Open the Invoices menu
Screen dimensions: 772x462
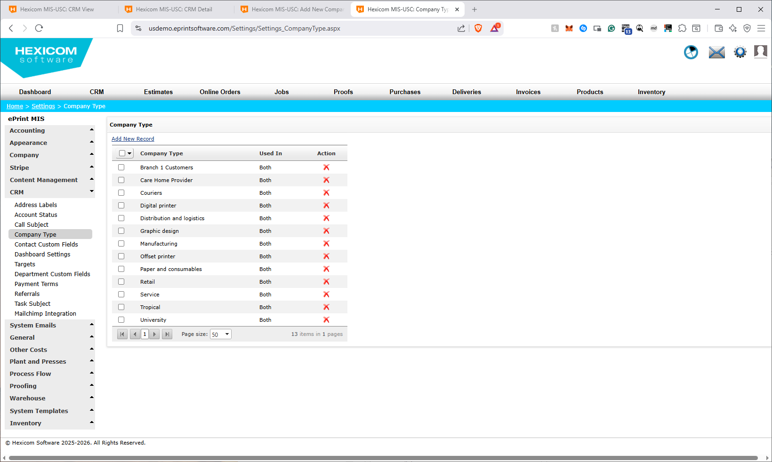[528, 92]
